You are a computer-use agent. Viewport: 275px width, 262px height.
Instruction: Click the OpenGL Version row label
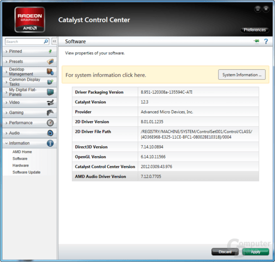tap(90, 157)
